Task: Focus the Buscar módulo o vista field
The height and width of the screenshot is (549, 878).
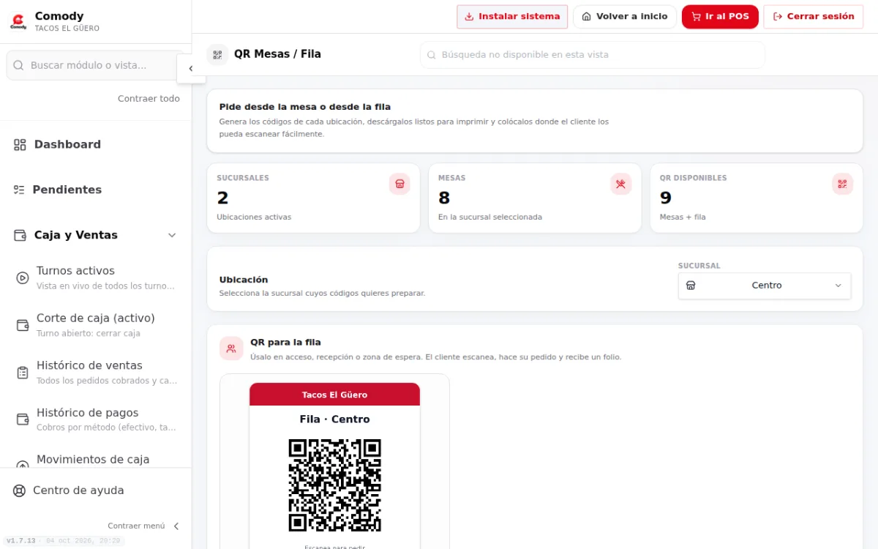Action: point(96,65)
